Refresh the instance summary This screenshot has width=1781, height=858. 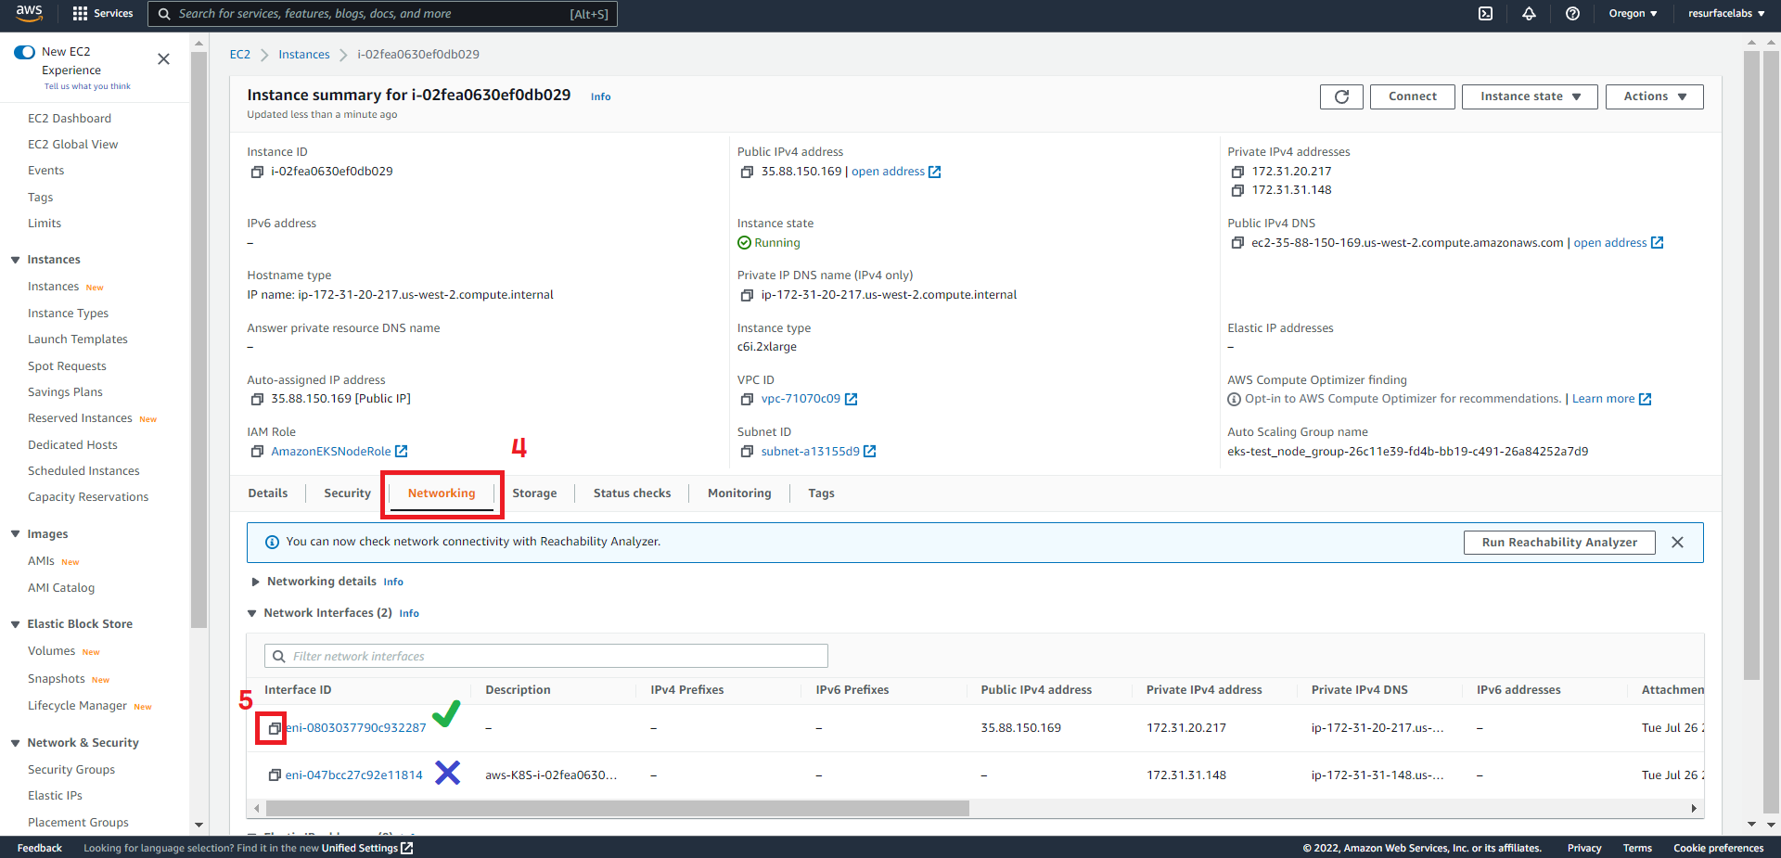(1341, 96)
